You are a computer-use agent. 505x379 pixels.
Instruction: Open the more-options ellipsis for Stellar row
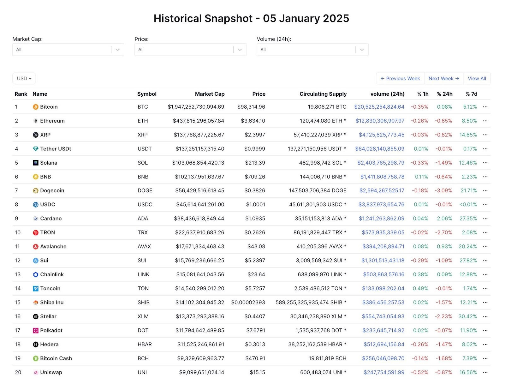click(485, 316)
